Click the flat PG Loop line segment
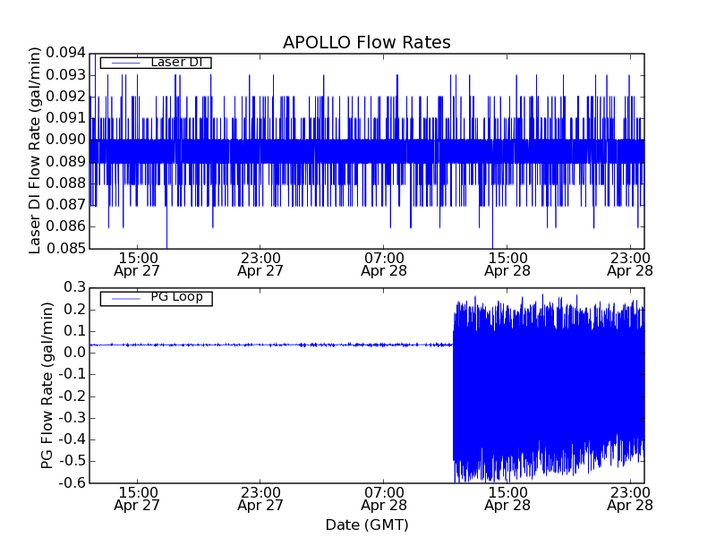 pos(268,345)
